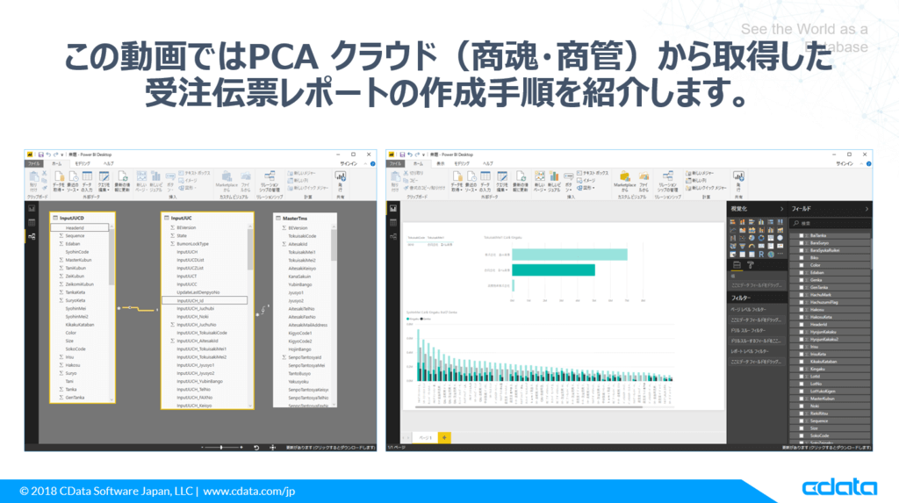
Task: Click サインイン in the left window
Action: pyautogui.click(x=349, y=163)
